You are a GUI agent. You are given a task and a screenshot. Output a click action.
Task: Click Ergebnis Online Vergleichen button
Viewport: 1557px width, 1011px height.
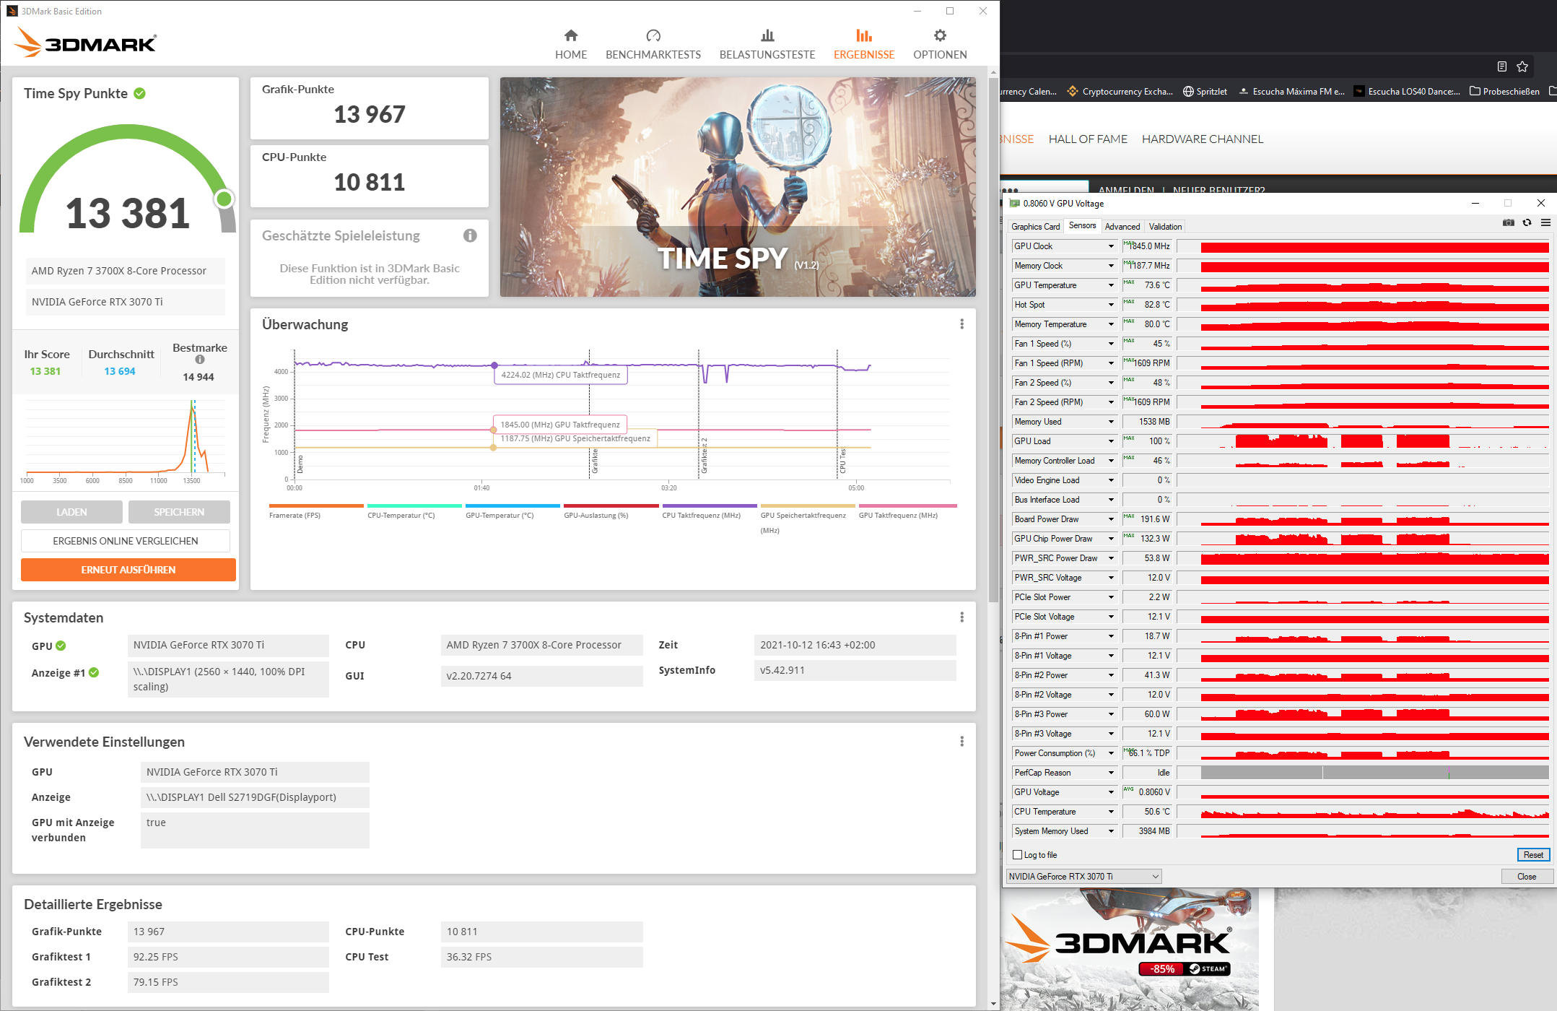pos(126,541)
